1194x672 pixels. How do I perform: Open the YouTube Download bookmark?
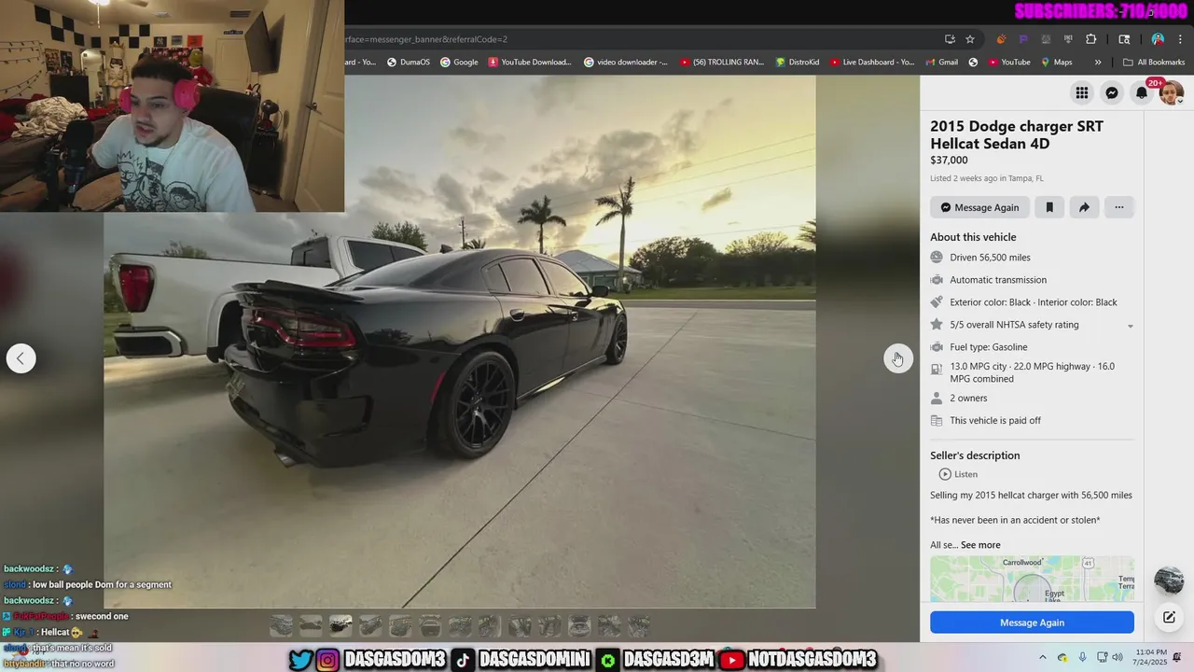(530, 63)
